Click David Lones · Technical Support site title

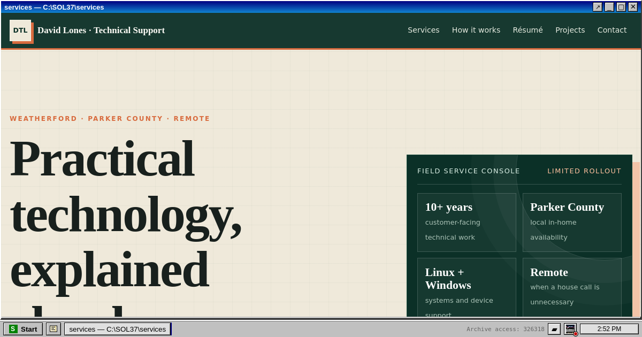[x=101, y=30]
